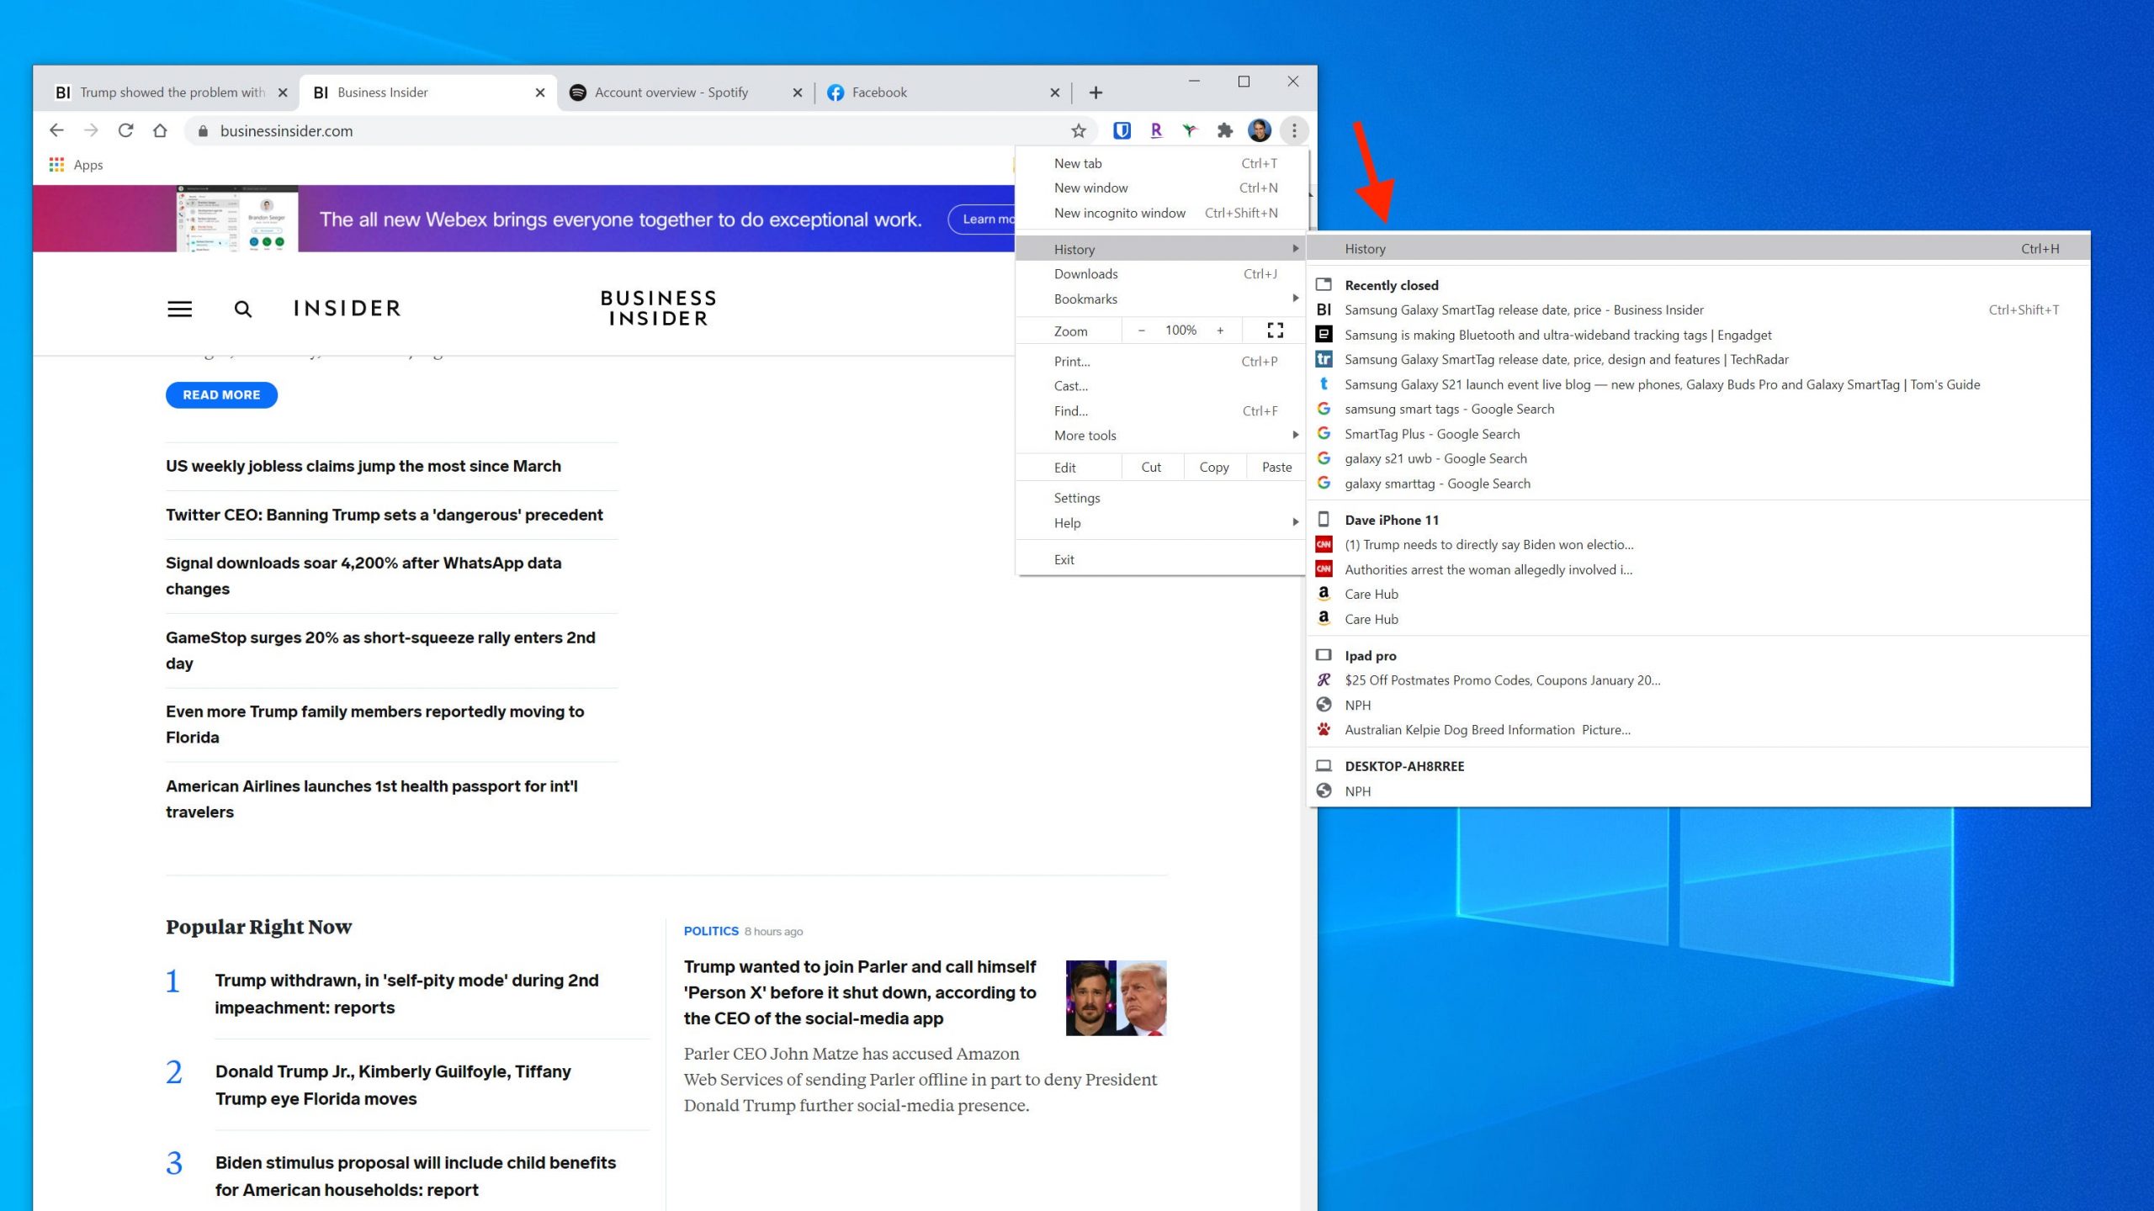Open GameStop surges 20% article link
This screenshot has height=1211, width=2154.
(380, 650)
